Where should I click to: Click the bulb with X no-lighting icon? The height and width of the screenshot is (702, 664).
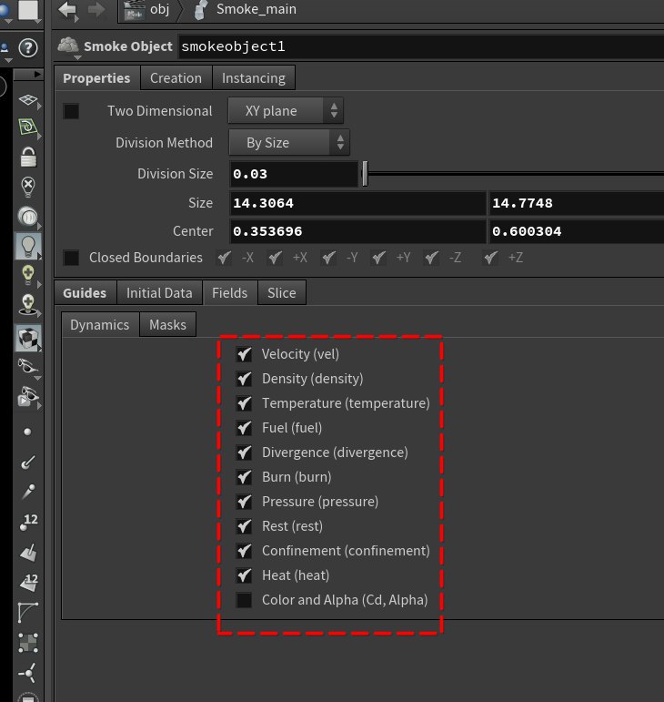(x=28, y=187)
